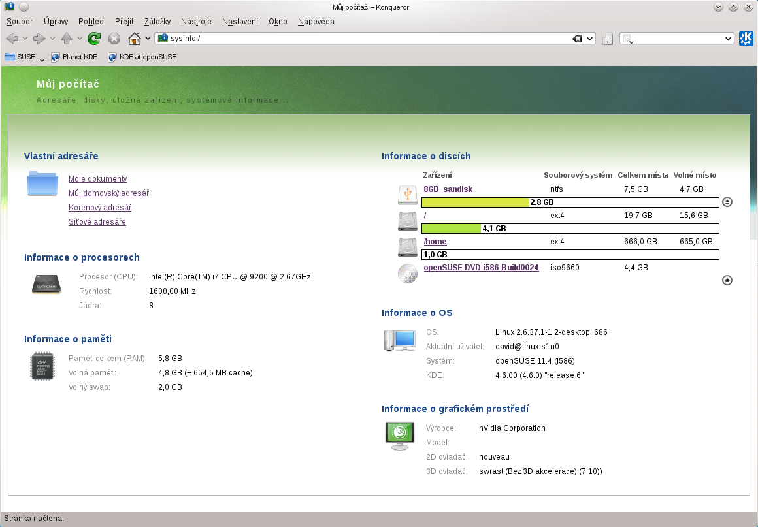Open the Nápověda menu
The width and height of the screenshot is (758, 527).
tap(316, 22)
